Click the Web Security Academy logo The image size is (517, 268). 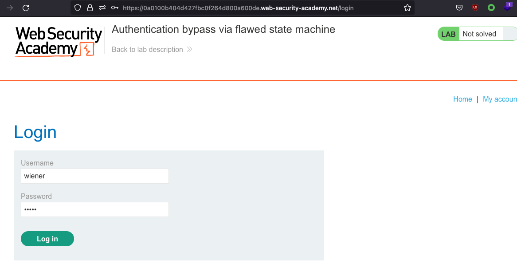click(59, 41)
